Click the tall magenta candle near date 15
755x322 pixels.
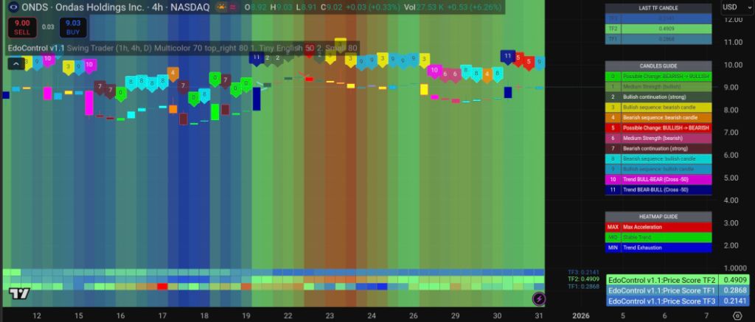coord(89,102)
